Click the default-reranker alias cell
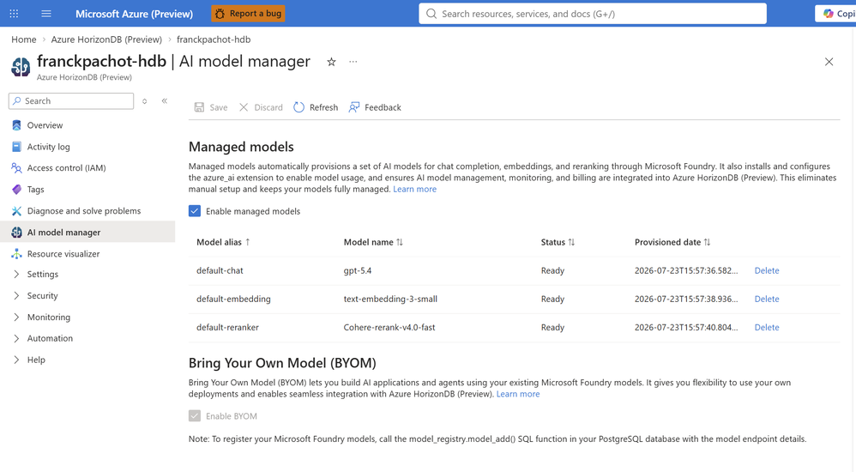 tap(227, 327)
